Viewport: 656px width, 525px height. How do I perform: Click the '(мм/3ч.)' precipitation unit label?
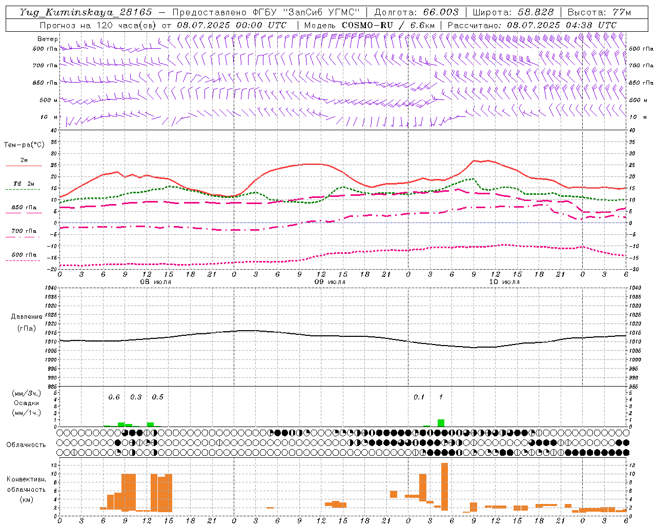[x=27, y=393]
